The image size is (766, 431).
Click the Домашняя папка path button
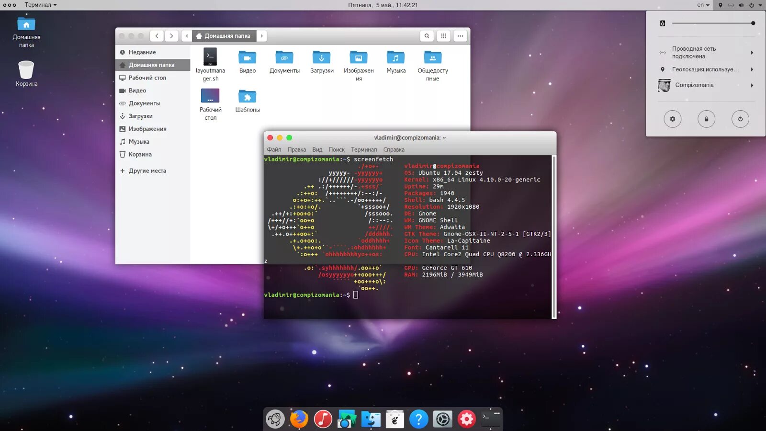tap(224, 36)
